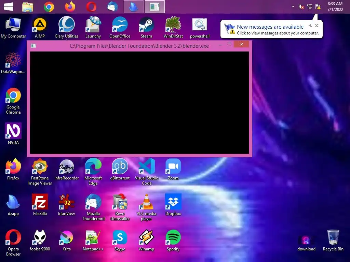
Task: Select the Dropbox desktop shortcut
Action: [x=173, y=205]
